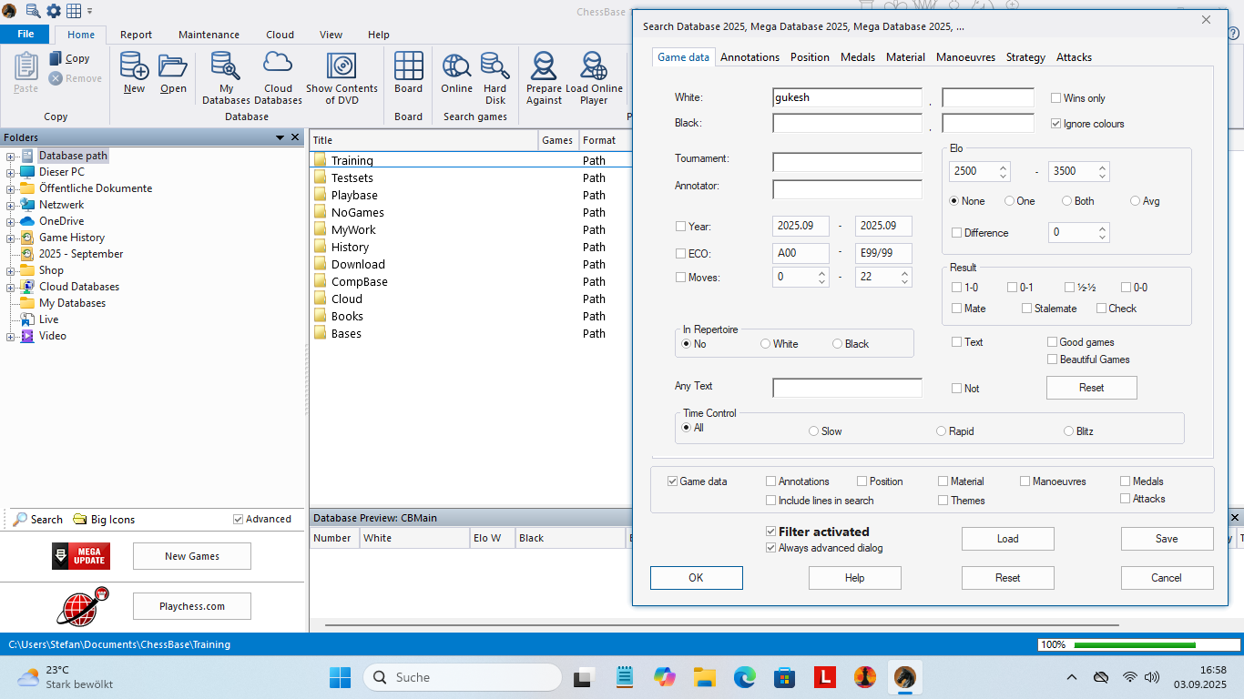Uncheck the Ignore colours option
The image size is (1244, 699).
(1056, 124)
